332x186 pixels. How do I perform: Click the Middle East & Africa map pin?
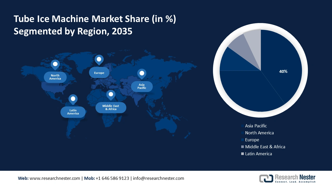coord(111,95)
